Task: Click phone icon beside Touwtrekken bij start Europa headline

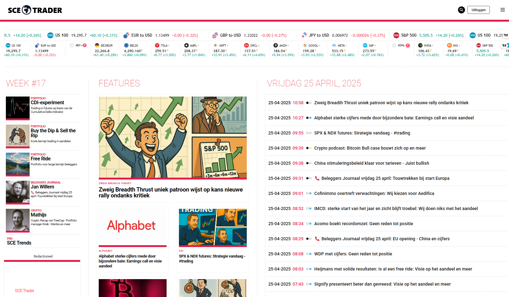Action: click(317, 178)
